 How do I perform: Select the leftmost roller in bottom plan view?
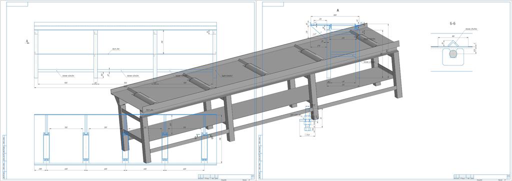[x=46, y=147]
